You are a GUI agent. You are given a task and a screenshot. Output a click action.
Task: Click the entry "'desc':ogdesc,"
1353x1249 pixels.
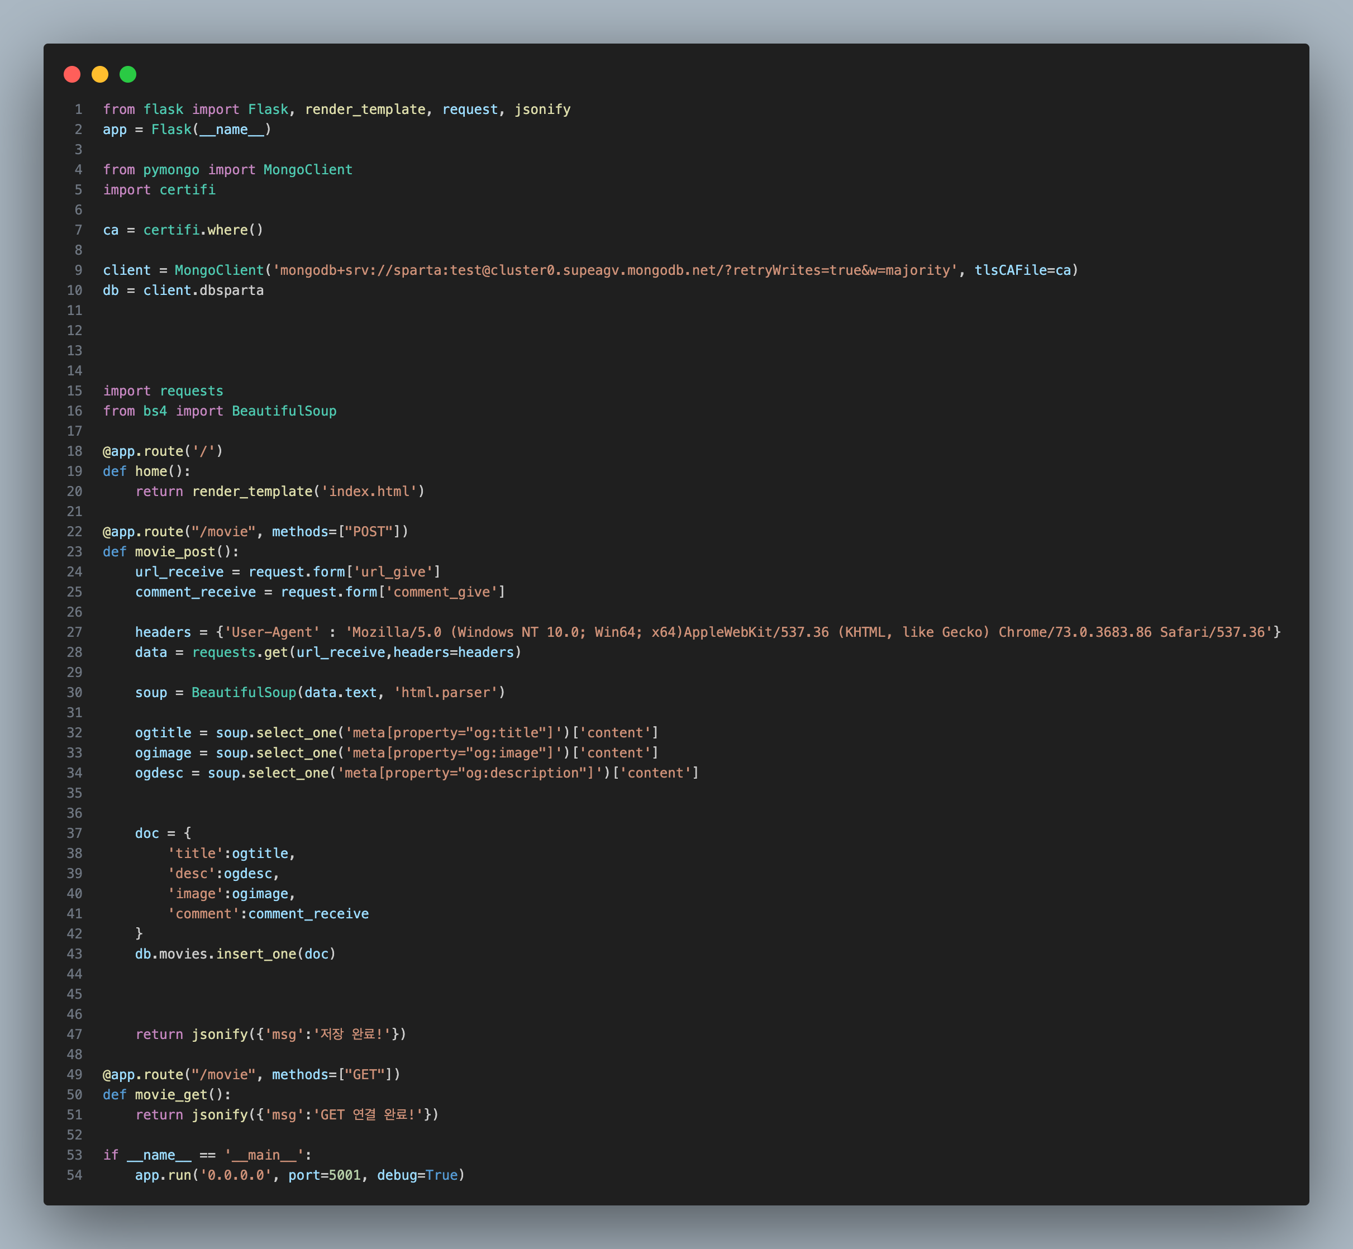[223, 874]
